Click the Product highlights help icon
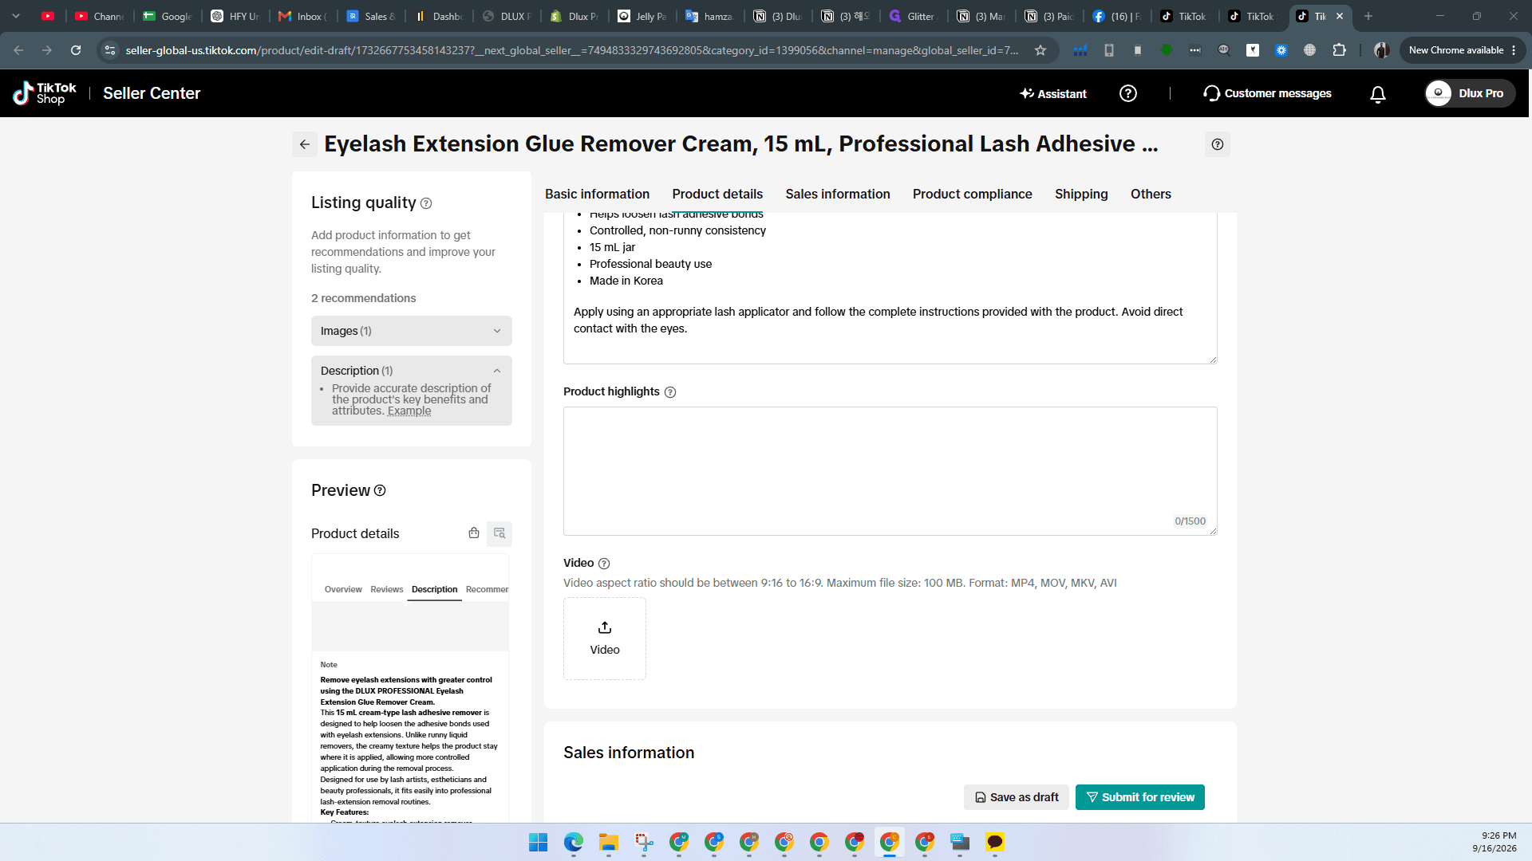The width and height of the screenshot is (1532, 861). click(x=670, y=392)
